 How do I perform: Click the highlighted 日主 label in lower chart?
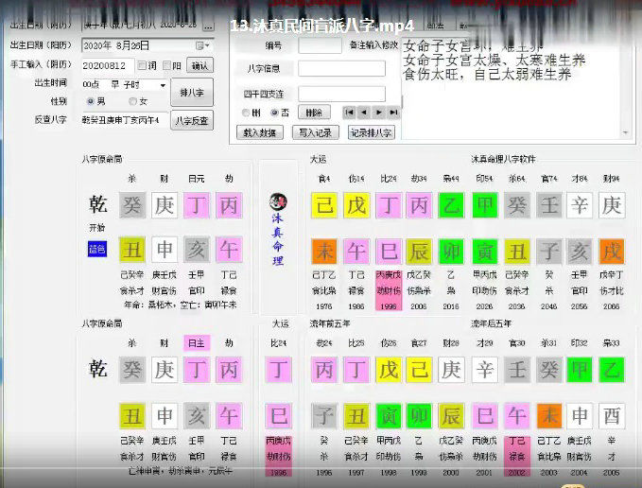click(197, 343)
